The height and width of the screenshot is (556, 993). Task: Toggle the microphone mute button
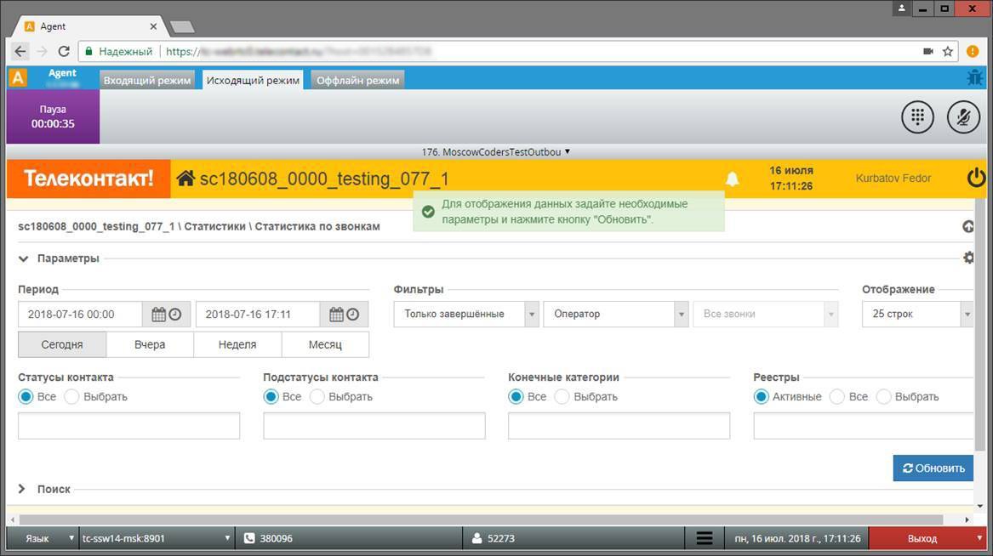[x=963, y=117]
